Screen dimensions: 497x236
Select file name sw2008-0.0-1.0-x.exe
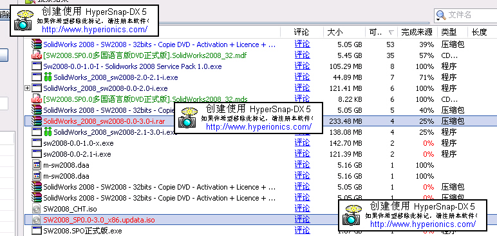point(79,143)
